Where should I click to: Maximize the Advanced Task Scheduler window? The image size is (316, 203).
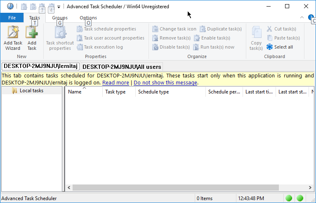(x=287, y=6)
